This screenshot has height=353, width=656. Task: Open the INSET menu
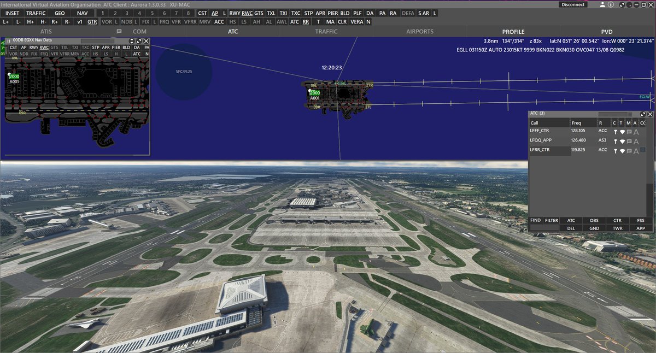(13, 13)
